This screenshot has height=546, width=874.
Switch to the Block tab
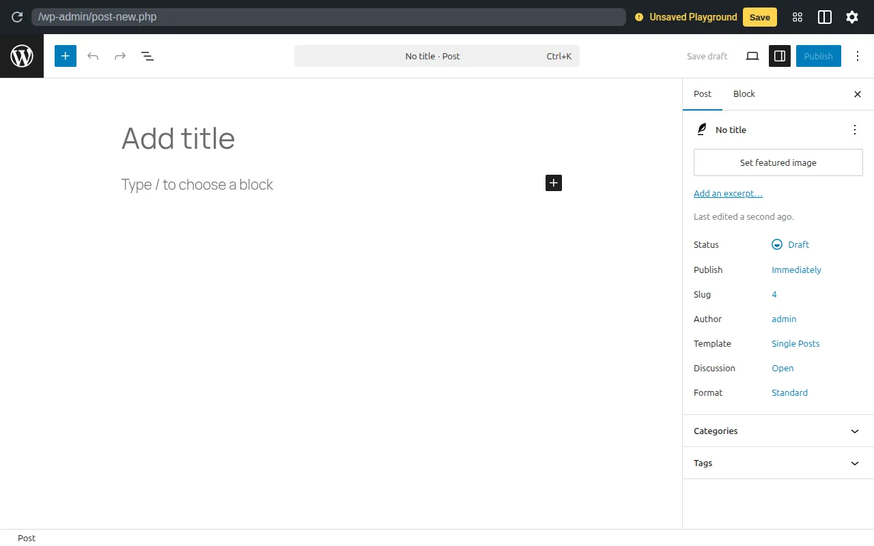pyautogui.click(x=744, y=94)
